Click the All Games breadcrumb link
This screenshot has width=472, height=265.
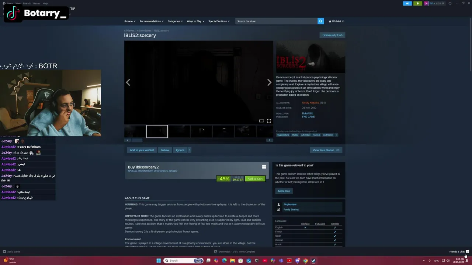(x=129, y=31)
